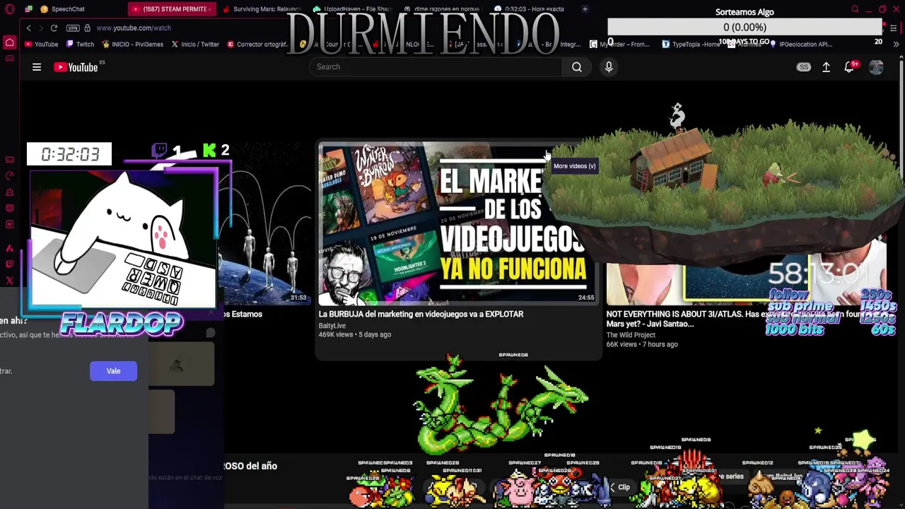The image size is (905, 509).
Task: Click the Vale button in dialog
Action: [x=113, y=371]
